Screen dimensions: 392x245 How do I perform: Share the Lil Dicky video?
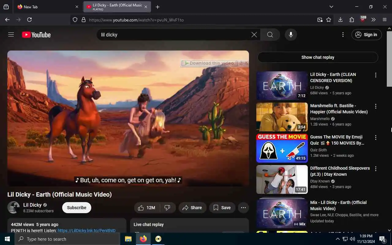193,208
